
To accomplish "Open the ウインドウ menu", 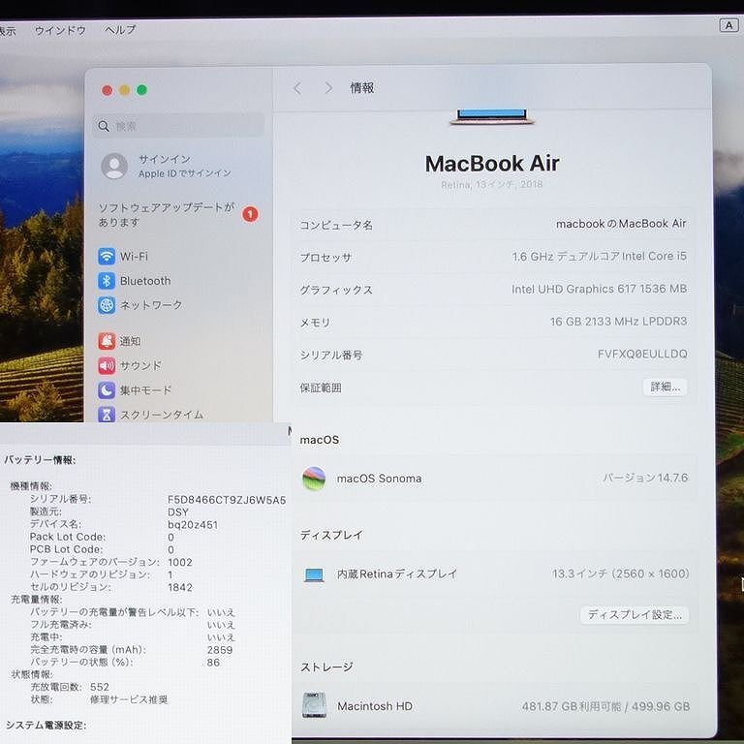I will pyautogui.click(x=60, y=31).
